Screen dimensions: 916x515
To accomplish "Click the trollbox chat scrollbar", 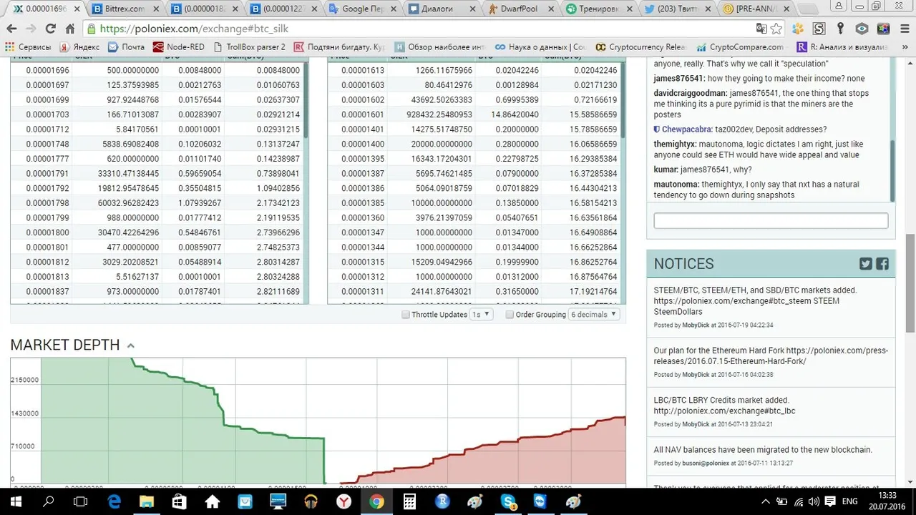I will point(892,170).
